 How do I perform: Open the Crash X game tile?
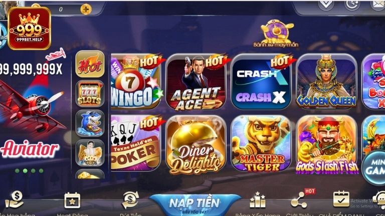click(261, 81)
